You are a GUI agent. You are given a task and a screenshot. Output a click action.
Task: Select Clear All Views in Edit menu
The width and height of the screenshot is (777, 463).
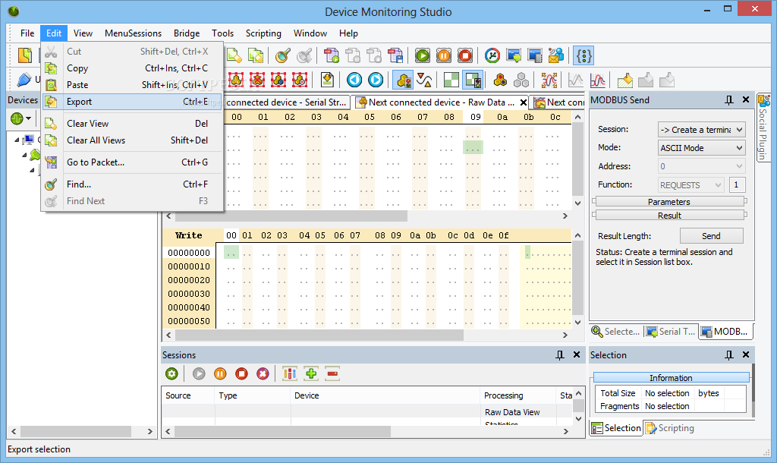pyautogui.click(x=132, y=140)
